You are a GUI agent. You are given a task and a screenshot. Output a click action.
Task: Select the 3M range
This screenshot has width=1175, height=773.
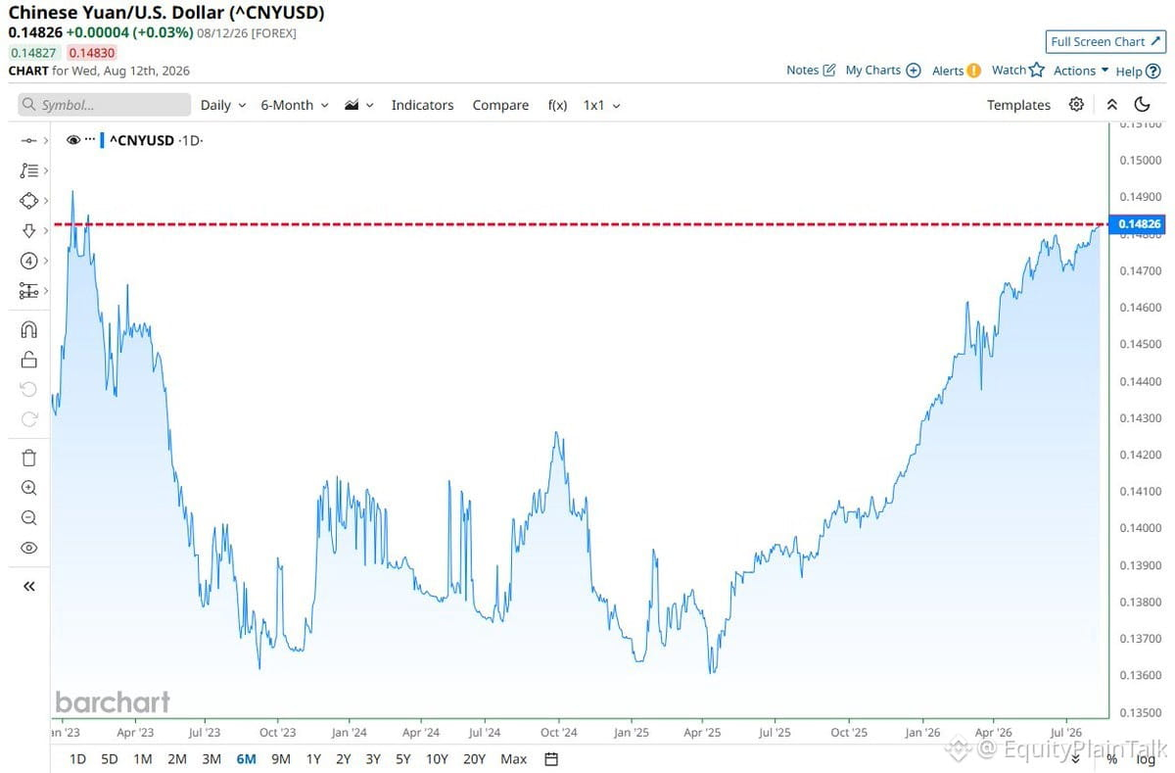click(211, 758)
